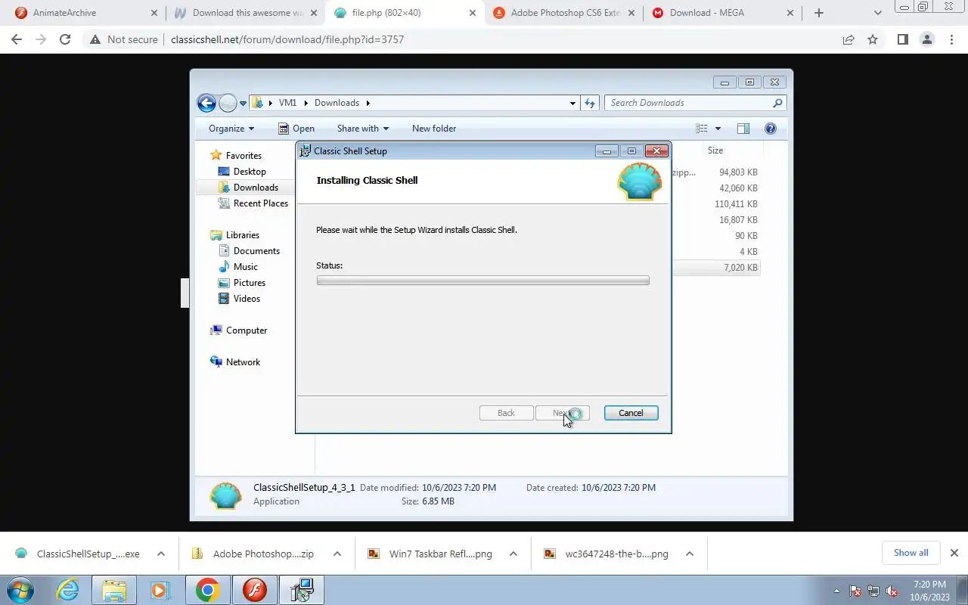This screenshot has height=605, width=968.
Task: Open the Share with dropdown
Action: (363, 129)
